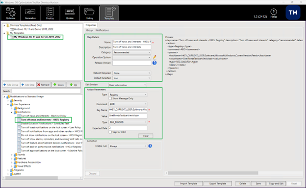Select the Sounds group folder icon
The height and width of the screenshot is (188, 306).
click(x=15, y=155)
